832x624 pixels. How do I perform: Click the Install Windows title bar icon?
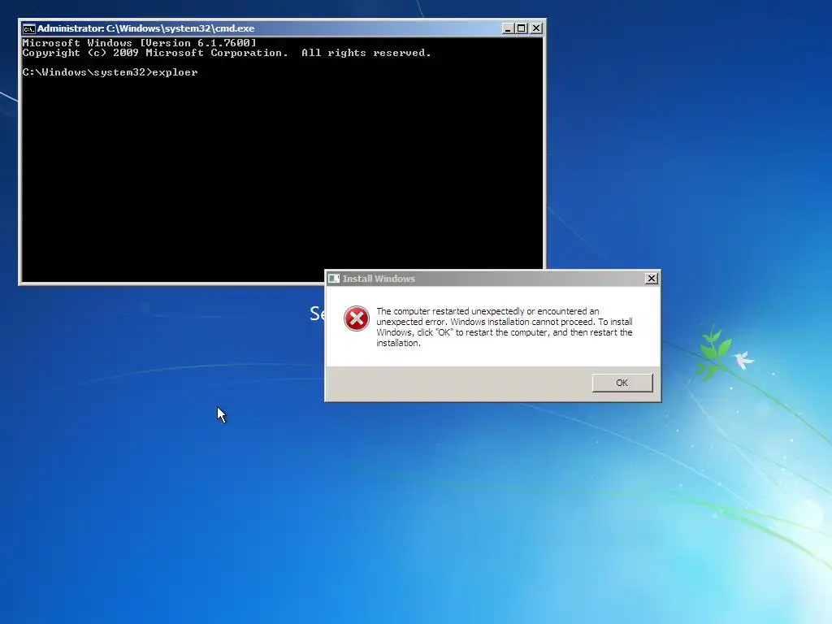[x=334, y=279]
